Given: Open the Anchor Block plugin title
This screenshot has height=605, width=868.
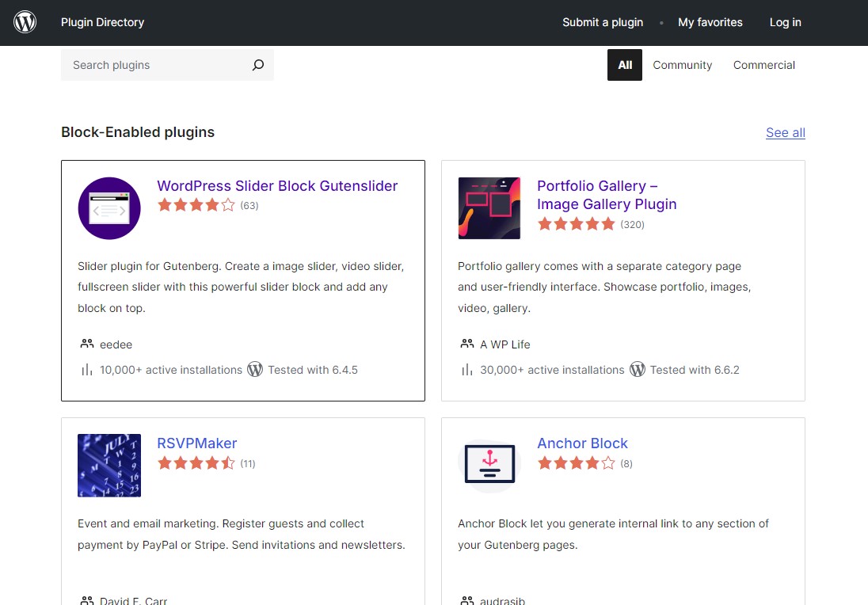Looking at the screenshot, I should (x=582, y=443).
